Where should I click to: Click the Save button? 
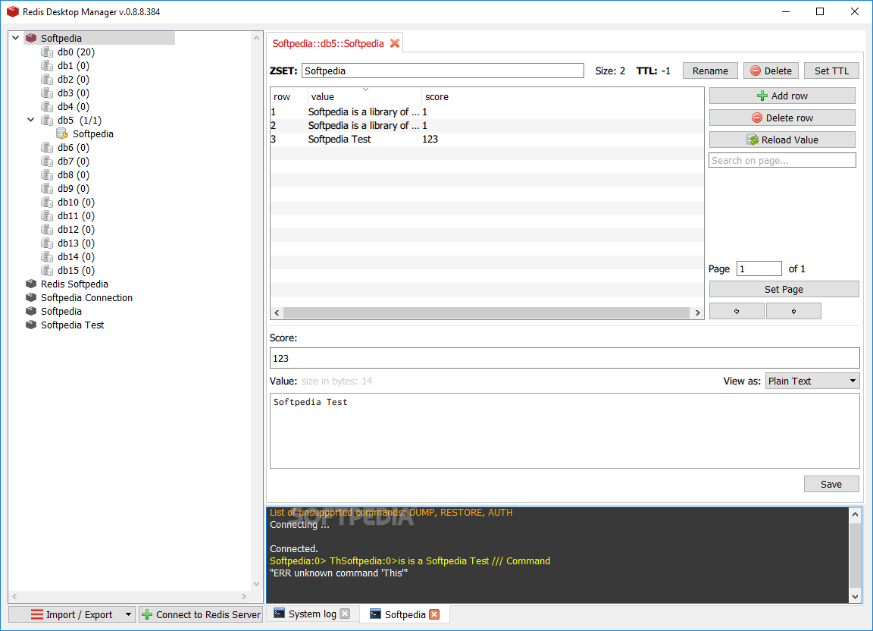831,485
